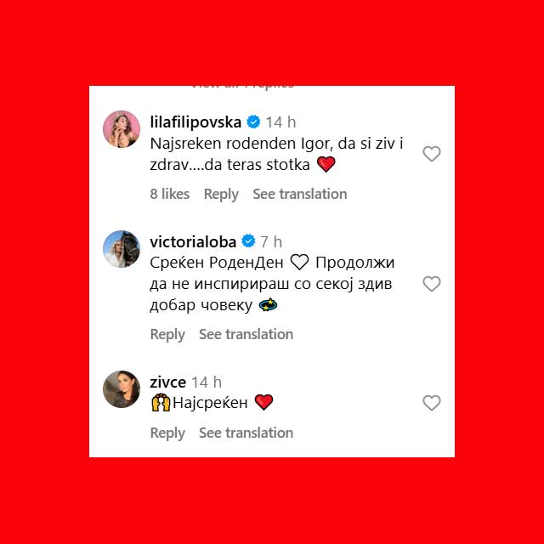The width and height of the screenshot is (544, 544).
Task: Click the zivce username
Action: click(168, 382)
